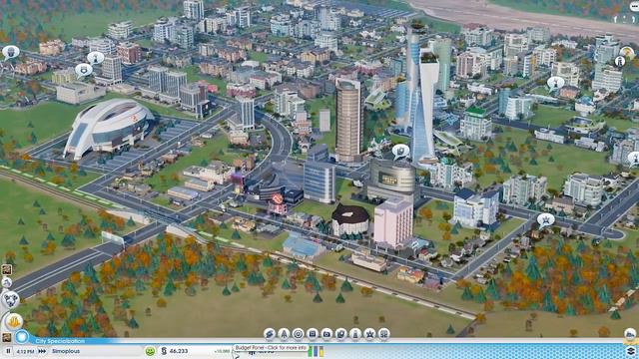
Task: Click the brown portrait thumbnail on the left edge
Action: point(7,269)
